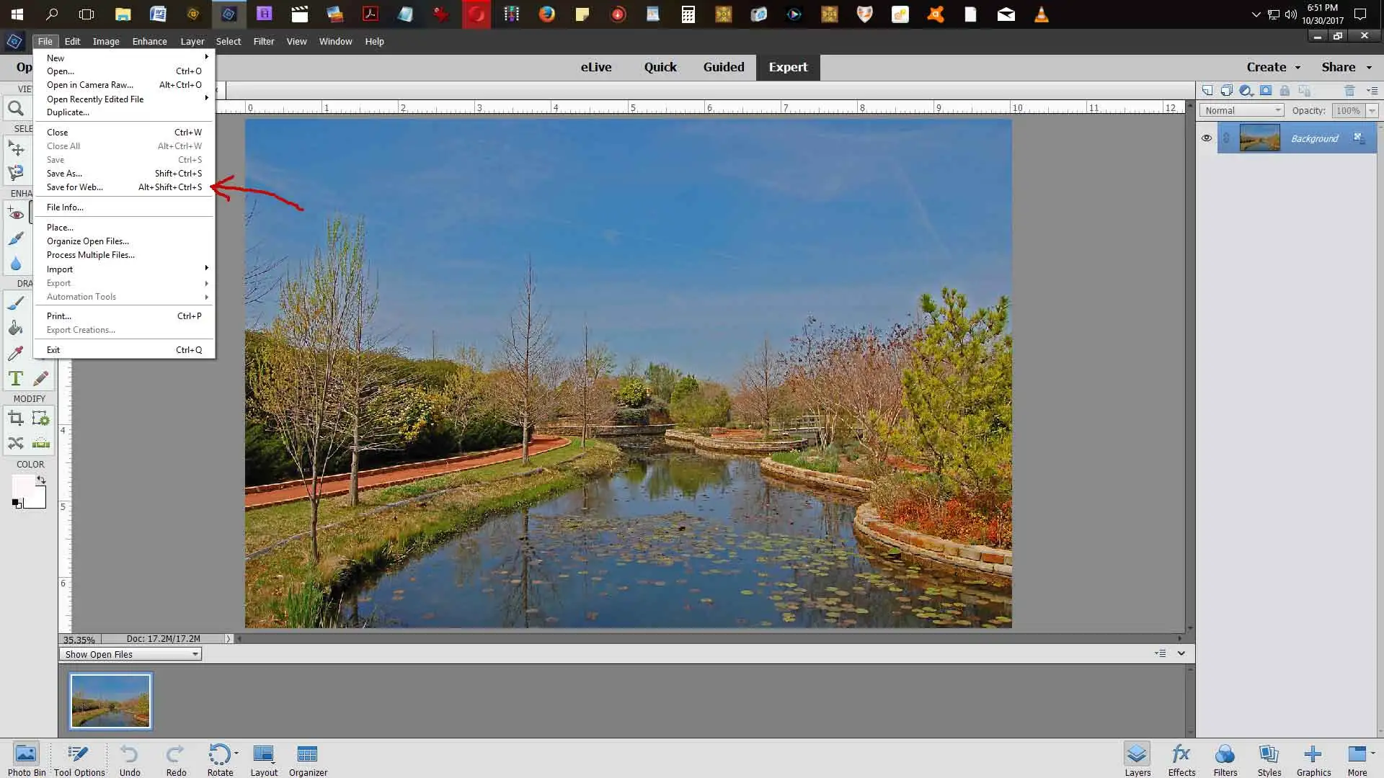Select the Straighten tool
The image size is (1384, 778).
[x=41, y=443]
